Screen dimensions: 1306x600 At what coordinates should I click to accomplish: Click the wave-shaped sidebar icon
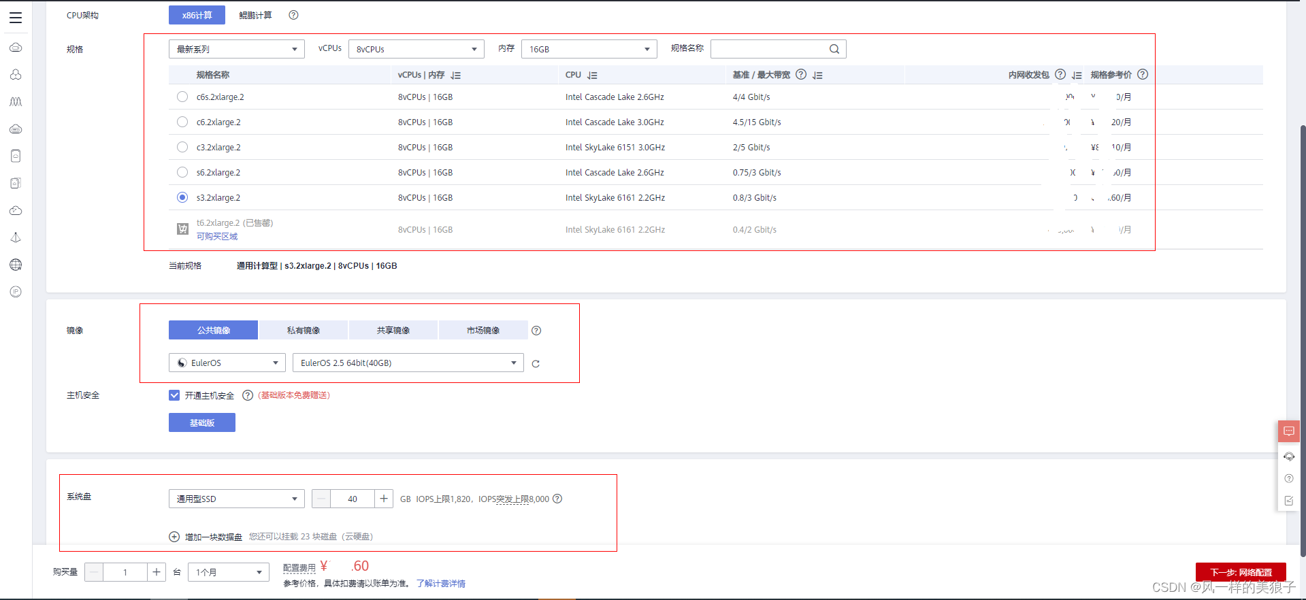click(16, 101)
